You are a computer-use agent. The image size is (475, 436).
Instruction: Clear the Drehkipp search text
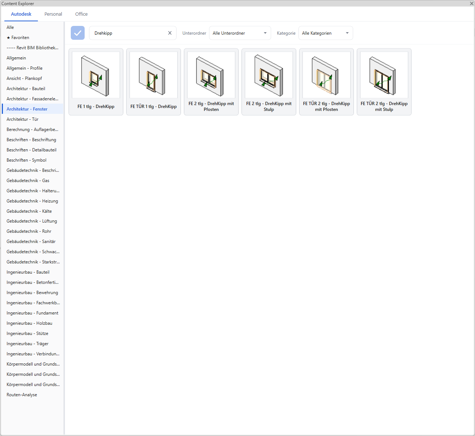(x=170, y=33)
